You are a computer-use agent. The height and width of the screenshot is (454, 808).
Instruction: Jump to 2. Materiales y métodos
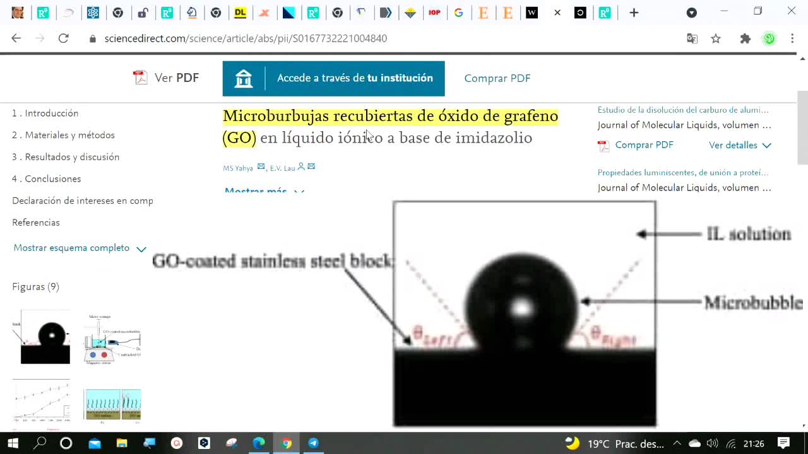(x=63, y=135)
